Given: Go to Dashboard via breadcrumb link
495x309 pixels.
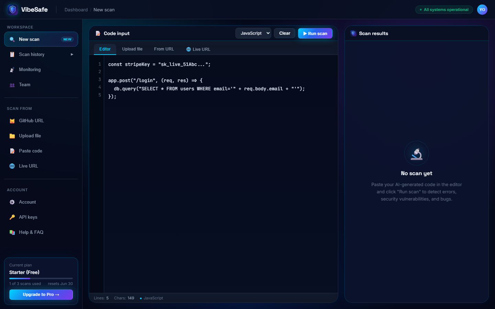Looking at the screenshot, I should click(76, 10).
